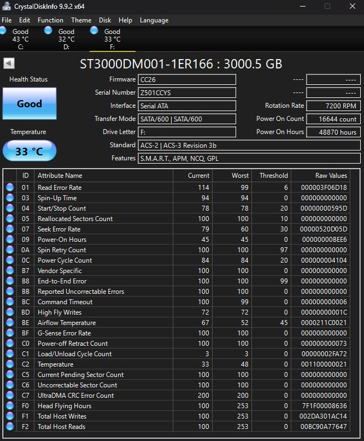The width and height of the screenshot is (364, 441).
Task: Open the File menu
Action: 7,20
